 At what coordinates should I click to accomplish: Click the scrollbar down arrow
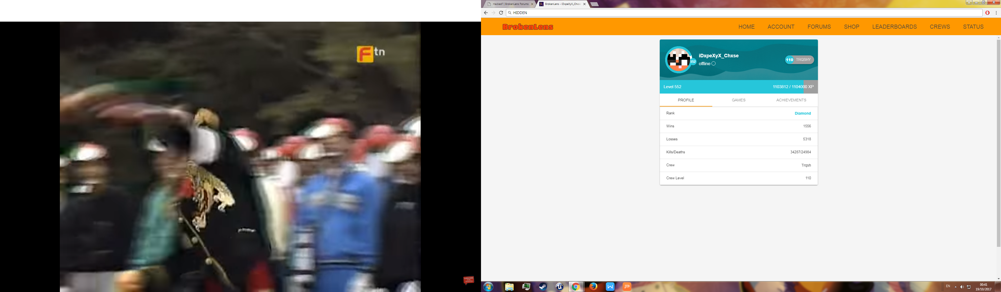[x=999, y=278]
